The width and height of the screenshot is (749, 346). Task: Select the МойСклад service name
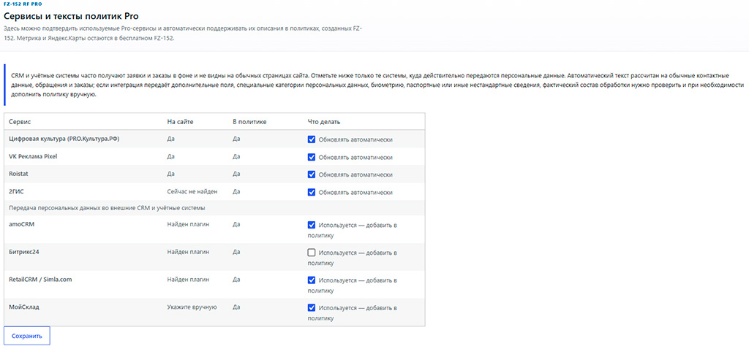pos(24,307)
